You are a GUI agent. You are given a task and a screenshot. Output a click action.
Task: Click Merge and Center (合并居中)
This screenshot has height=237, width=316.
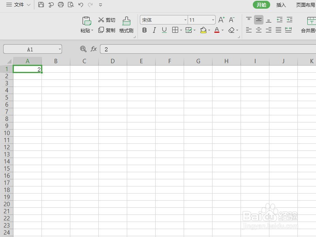[x=309, y=25]
